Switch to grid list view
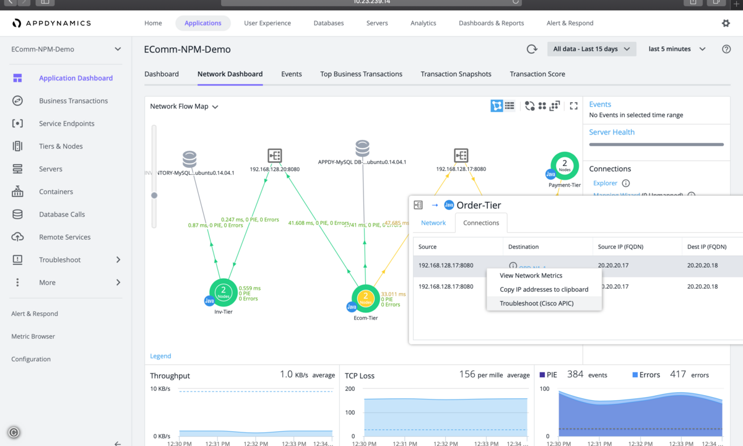Viewport: 743px width, 446px height. point(510,106)
